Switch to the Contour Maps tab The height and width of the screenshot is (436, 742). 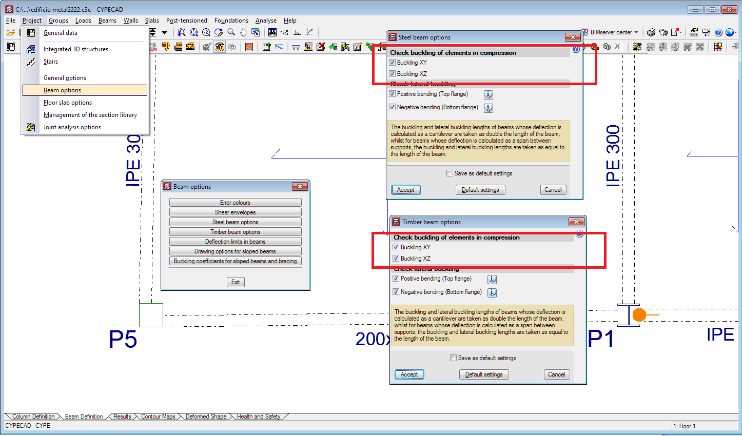(x=158, y=417)
